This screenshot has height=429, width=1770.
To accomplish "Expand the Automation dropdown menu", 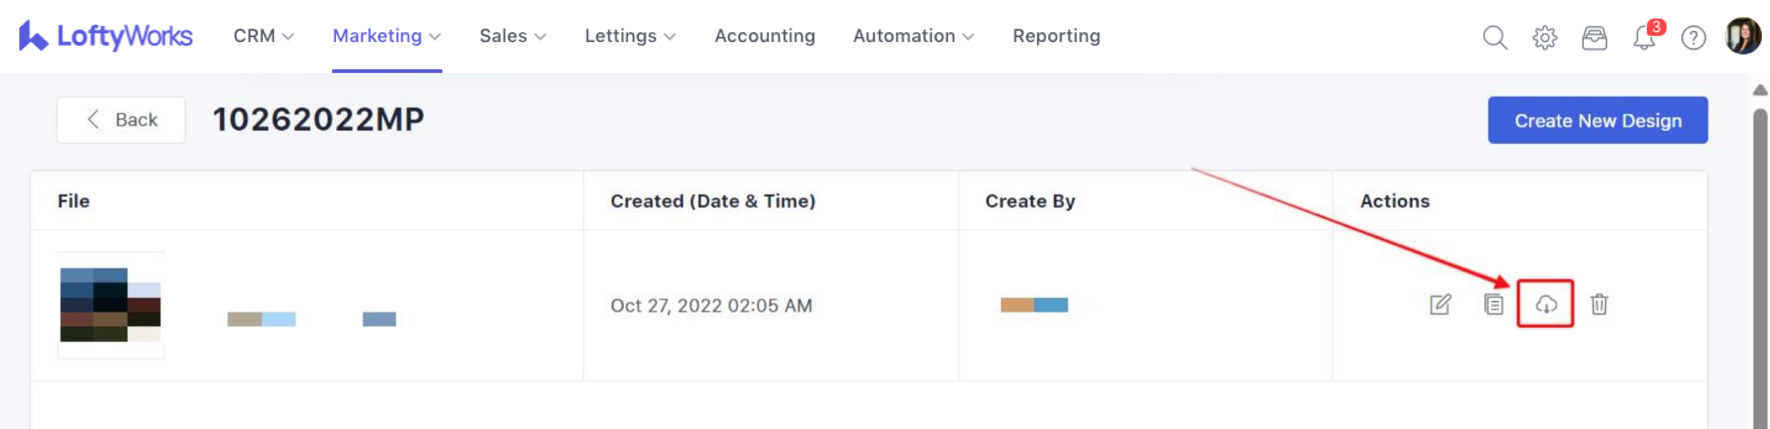I will [x=913, y=36].
